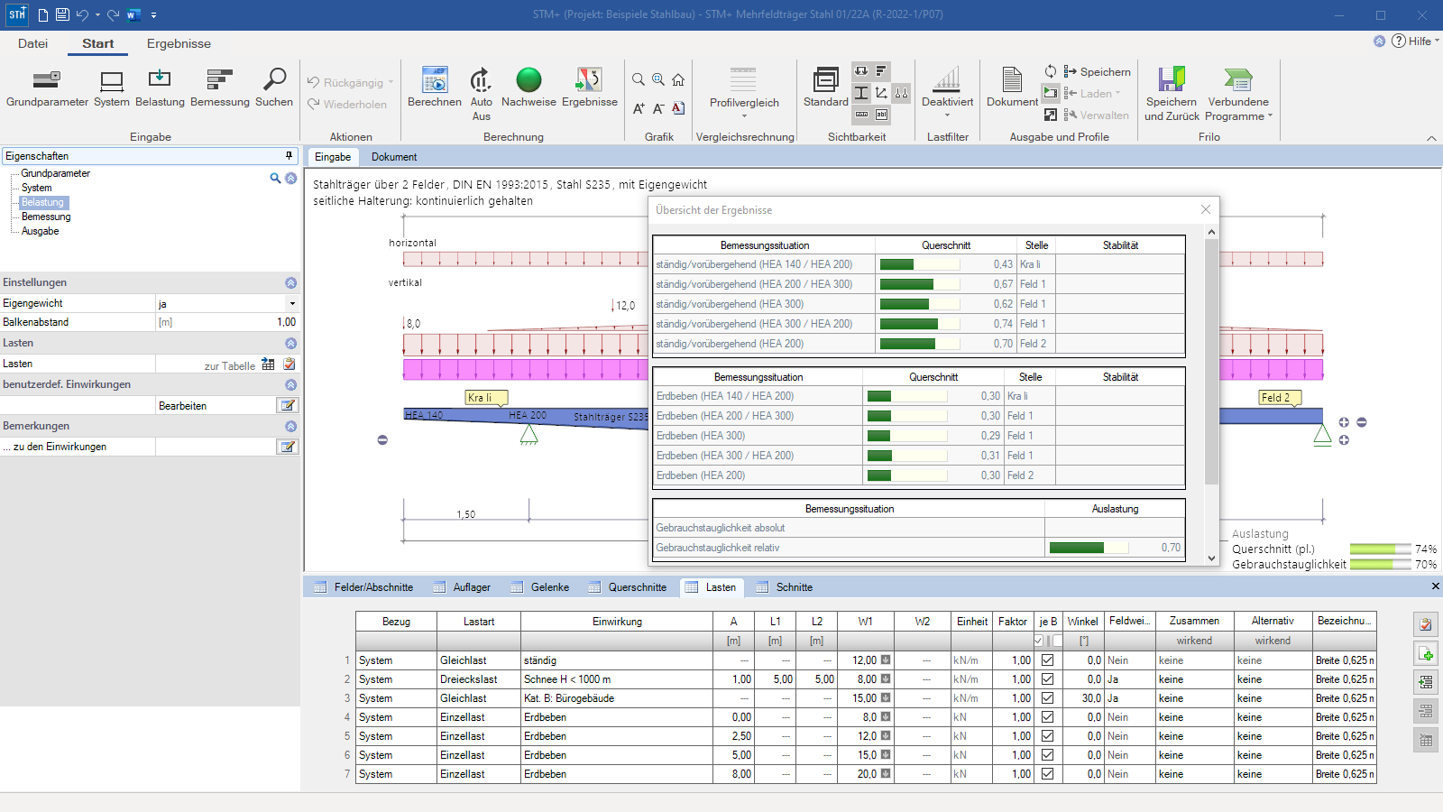This screenshot has width=1443, height=812.
Task: Reset view with the home icon
Action: pyautogui.click(x=678, y=80)
